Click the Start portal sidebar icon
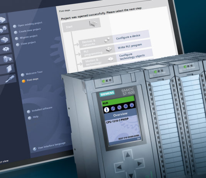This screenshot has height=178, width=206. click(3, 20)
